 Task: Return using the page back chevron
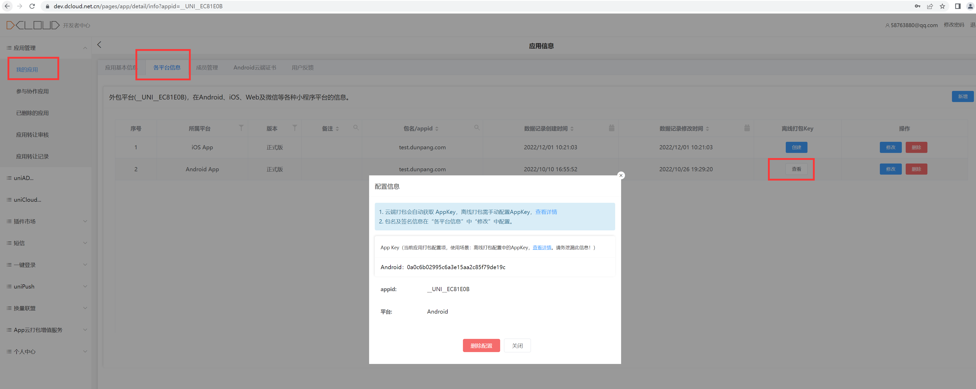(99, 44)
